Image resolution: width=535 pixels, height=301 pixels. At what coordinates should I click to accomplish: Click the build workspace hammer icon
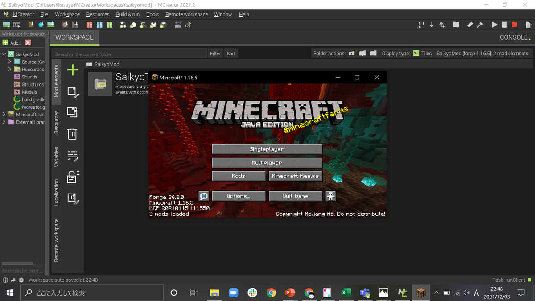coord(481,25)
